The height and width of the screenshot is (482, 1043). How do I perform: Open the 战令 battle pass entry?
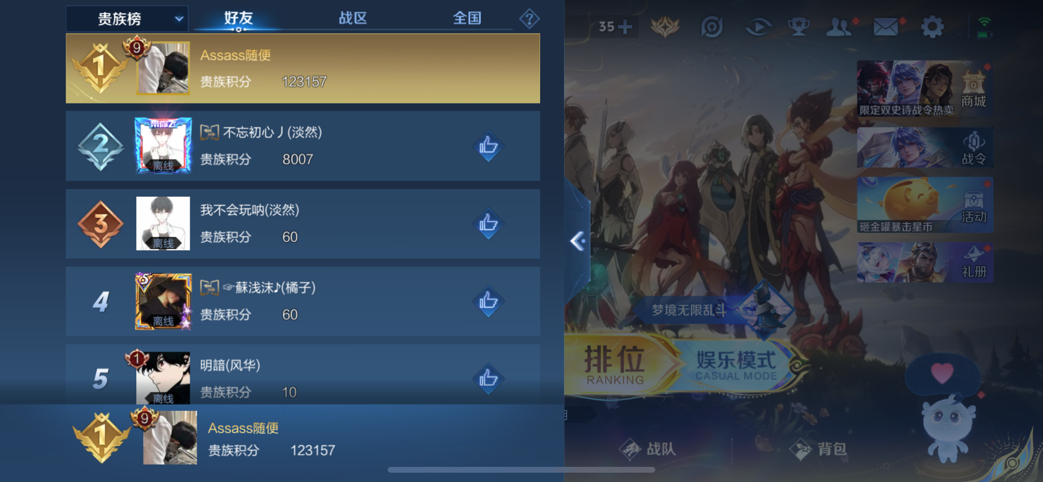924,148
